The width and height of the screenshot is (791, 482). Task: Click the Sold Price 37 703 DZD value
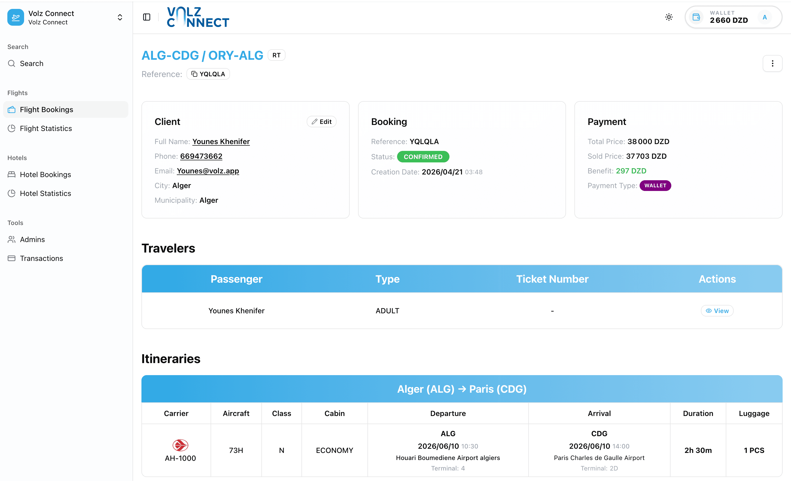click(x=646, y=156)
